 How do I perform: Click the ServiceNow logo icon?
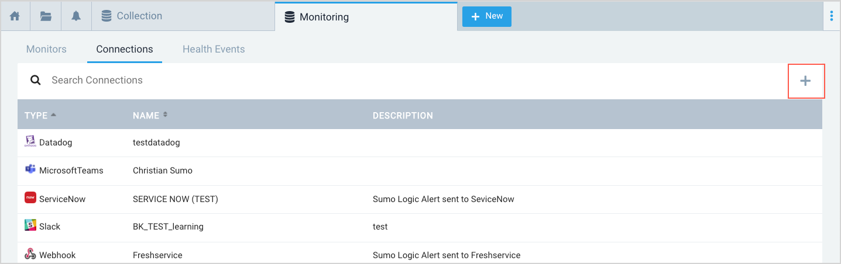[x=30, y=199]
